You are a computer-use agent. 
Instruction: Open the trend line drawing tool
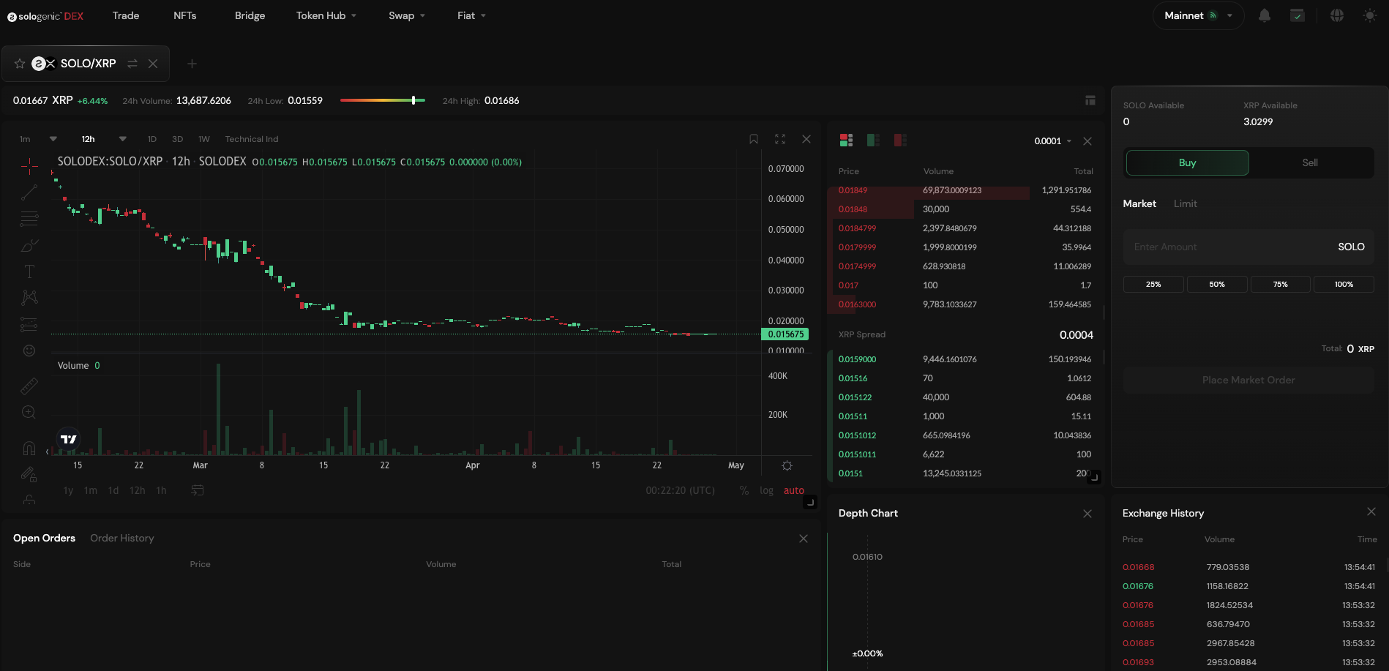pyautogui.click(x=29, y=192)
